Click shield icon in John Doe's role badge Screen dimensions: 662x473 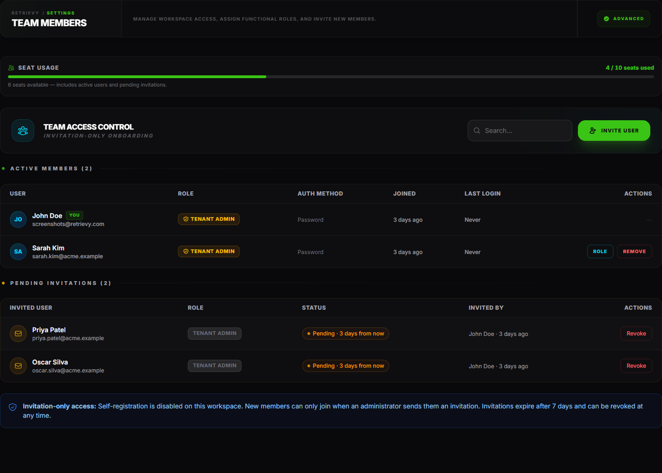[x=186, y=219]
